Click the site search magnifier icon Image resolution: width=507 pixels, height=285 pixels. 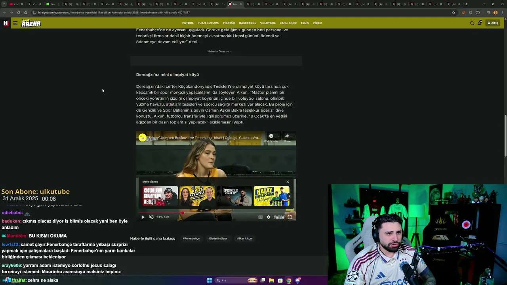(x=472, y=23)
